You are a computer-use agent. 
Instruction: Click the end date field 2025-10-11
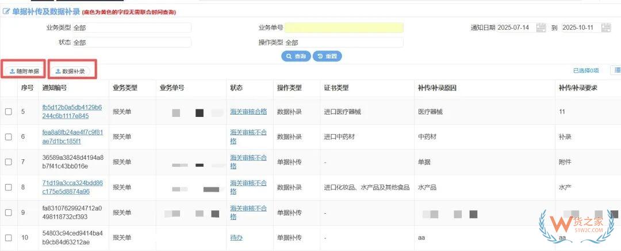581,28
